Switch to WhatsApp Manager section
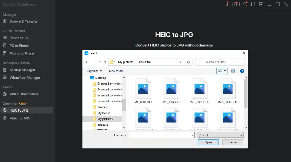Image resolution: width=291 pixels, height=162 pixels. (x=25, y=78)
